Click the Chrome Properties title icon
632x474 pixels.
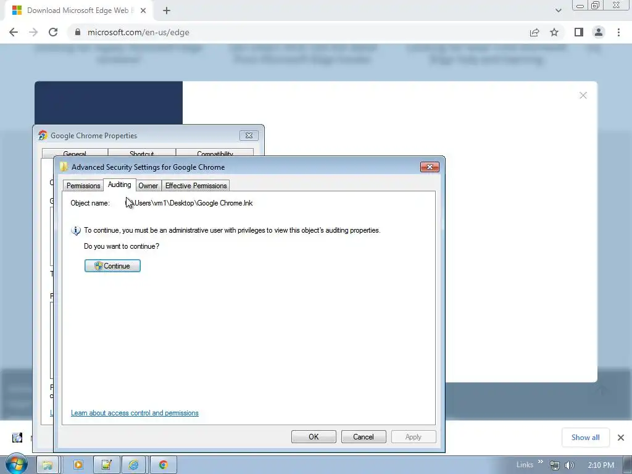(43, 135)
